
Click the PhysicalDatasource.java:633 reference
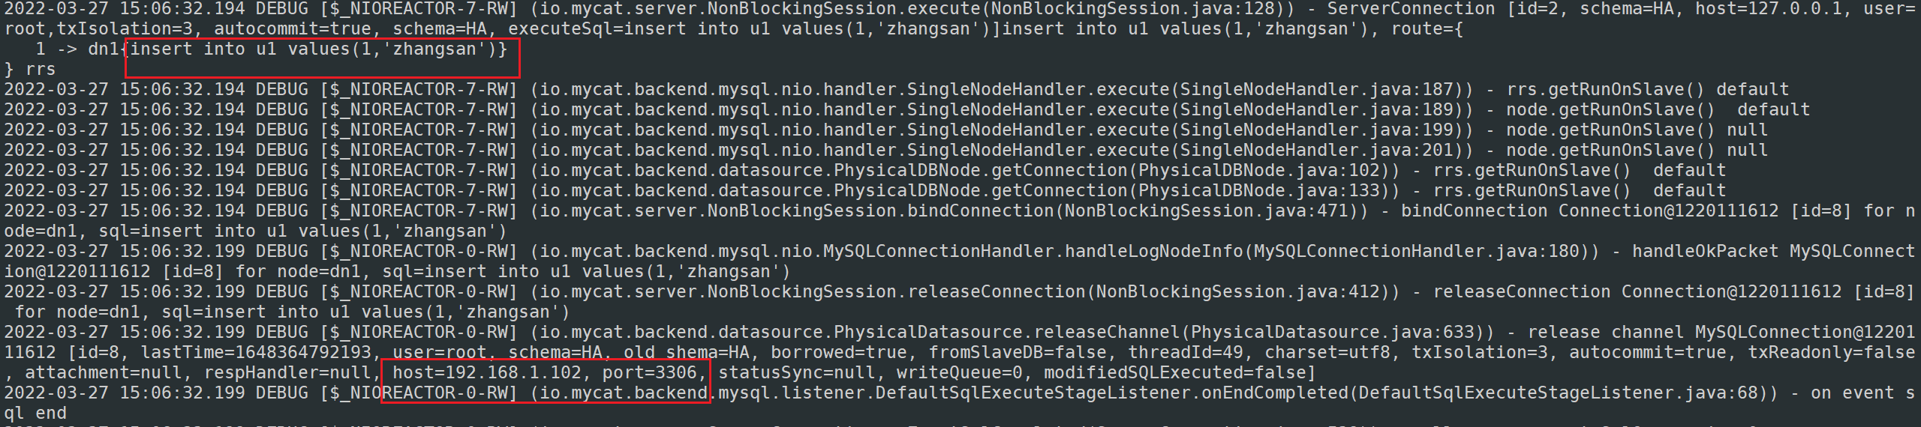click(x=1333, y=333)
